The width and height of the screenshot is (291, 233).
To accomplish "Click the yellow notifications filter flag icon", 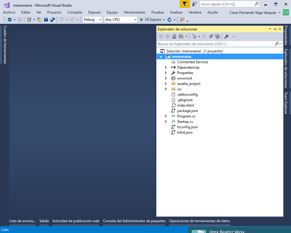I will [185, 4].
